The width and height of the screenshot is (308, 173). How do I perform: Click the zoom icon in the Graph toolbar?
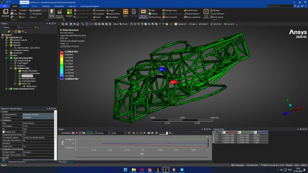click(x=134, y=133)
